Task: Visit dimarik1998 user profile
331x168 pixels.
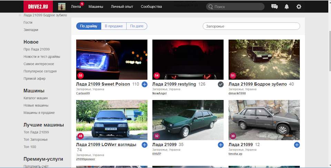Action: 237,93
